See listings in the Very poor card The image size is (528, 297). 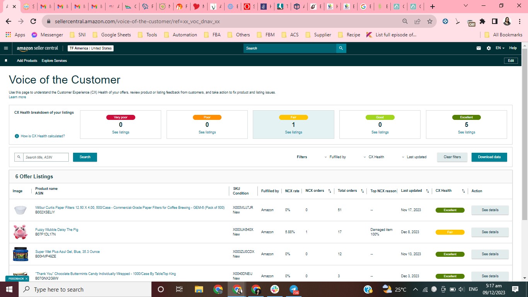coord(121,132)
